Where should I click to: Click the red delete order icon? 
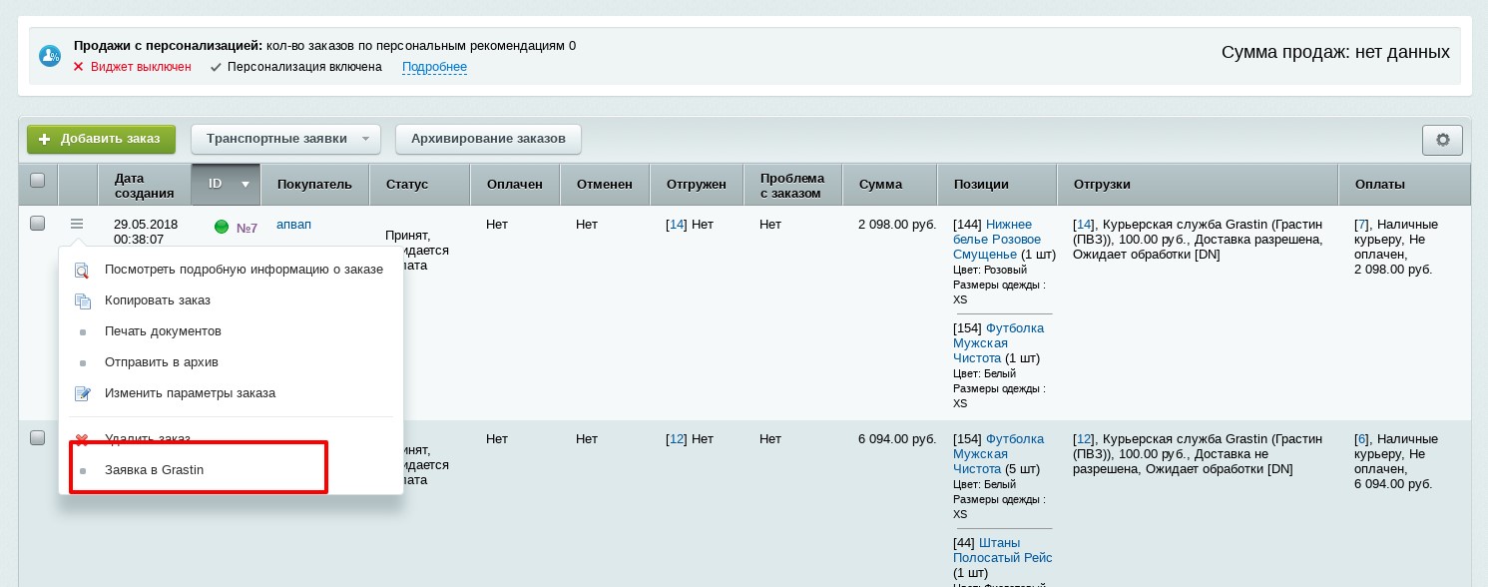click(83, 439)
